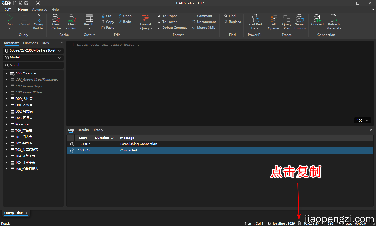Refresh the model metadata

point(334,22)
